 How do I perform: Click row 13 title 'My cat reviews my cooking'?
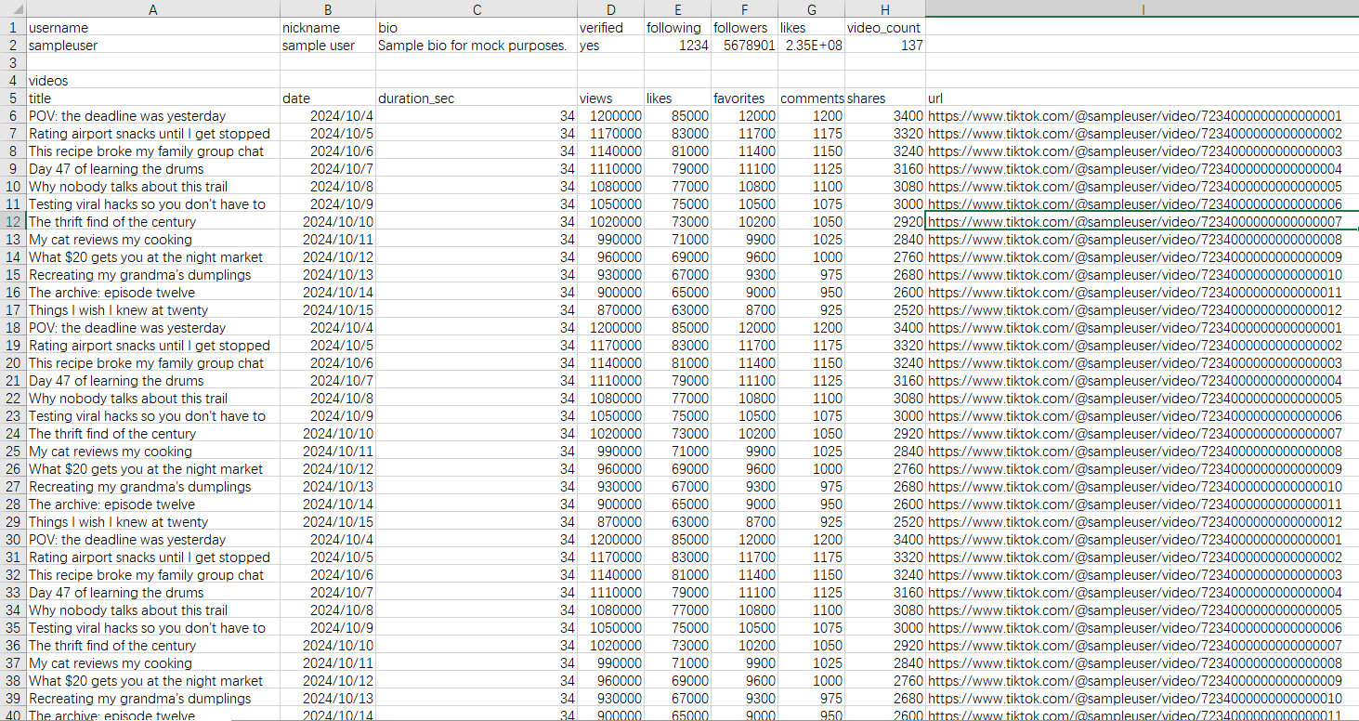pos(153,240)
